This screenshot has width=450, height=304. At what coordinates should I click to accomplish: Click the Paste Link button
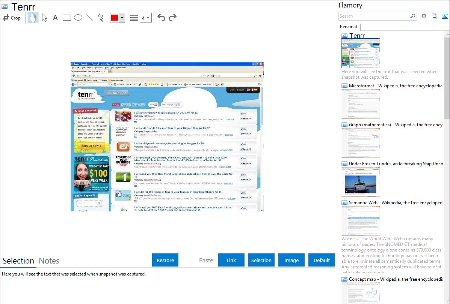pyautogui.click(x=231, y=260)
